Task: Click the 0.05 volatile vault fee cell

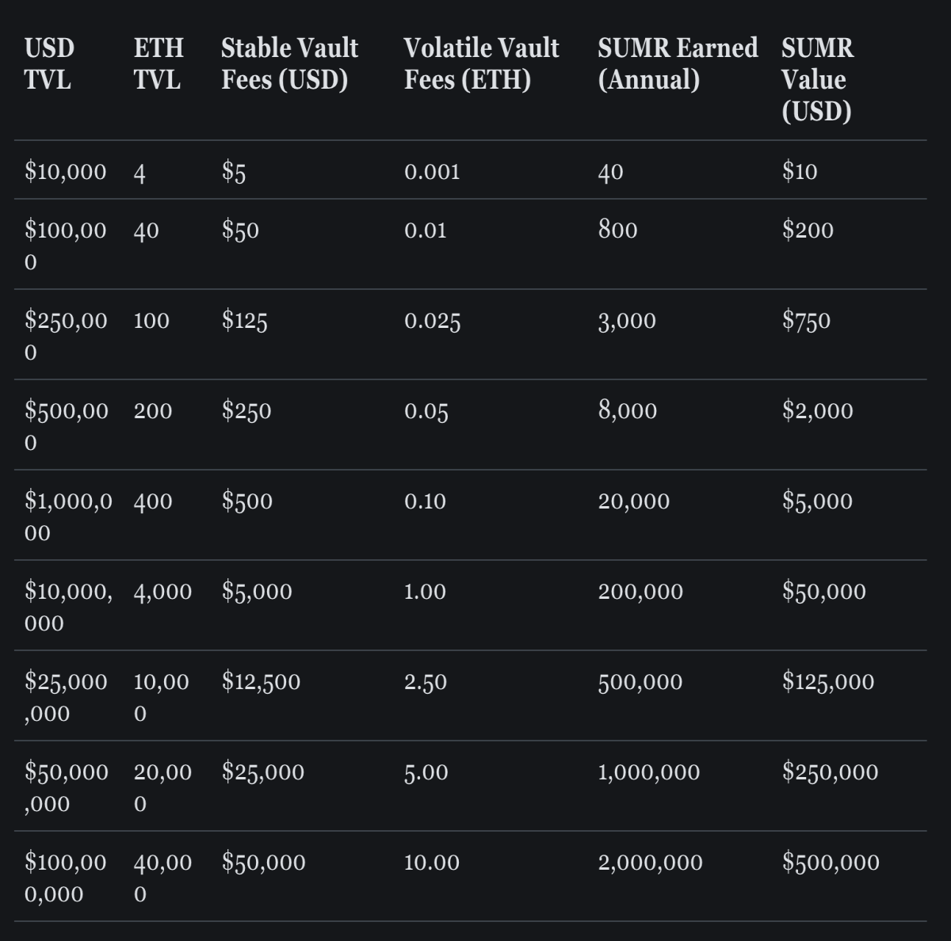Action: coord(426,411)
